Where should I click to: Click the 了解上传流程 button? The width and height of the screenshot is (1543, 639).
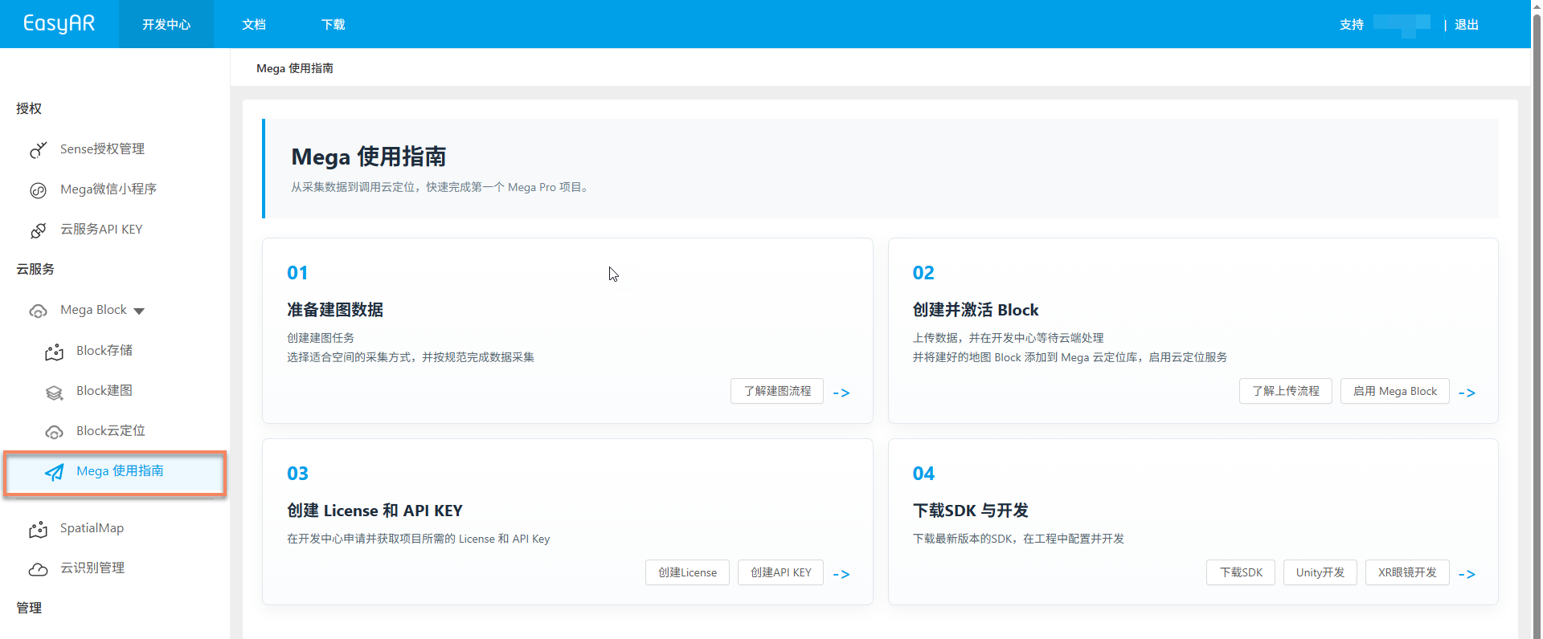pyautogui.click(x=1286, y=391)
